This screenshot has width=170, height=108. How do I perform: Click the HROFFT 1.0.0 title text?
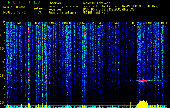pyautogui.click(x=21, y=2)
